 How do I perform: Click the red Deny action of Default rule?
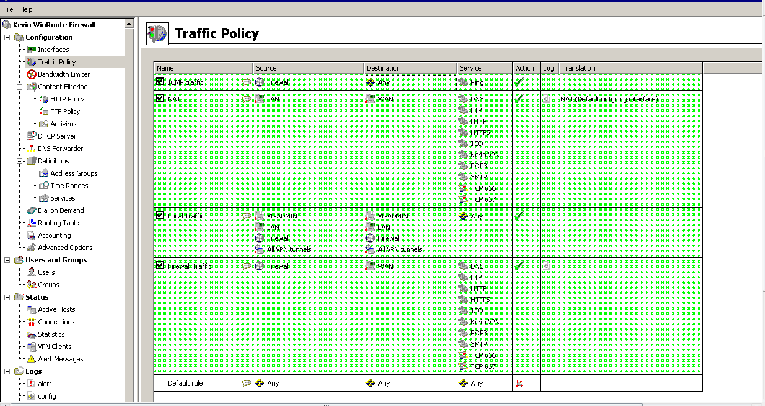click(x=519, y=383)
